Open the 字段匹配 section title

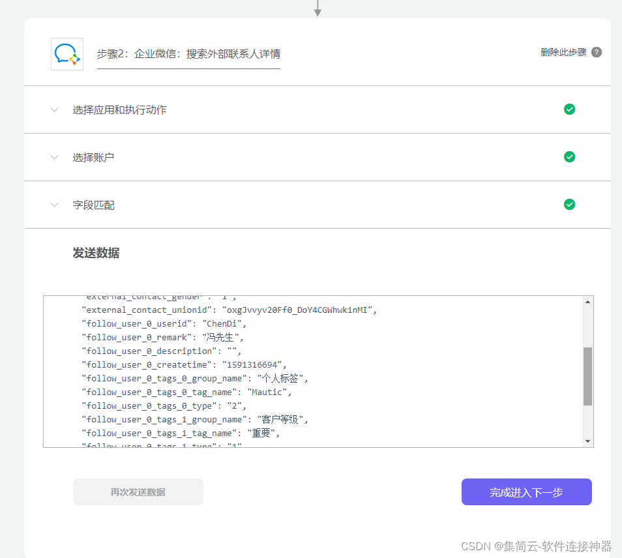[x=93, y=205]
